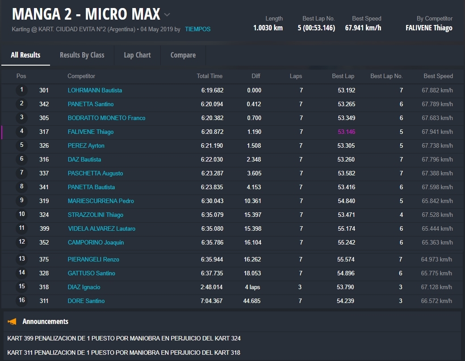The height and width of the screenshot is (361, 465).
Task: Select VIDELA ALVAREZ Lautaro link
Action: point(101,228)
